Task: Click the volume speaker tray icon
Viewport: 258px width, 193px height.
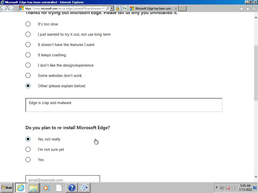Action: pos(234,187)
